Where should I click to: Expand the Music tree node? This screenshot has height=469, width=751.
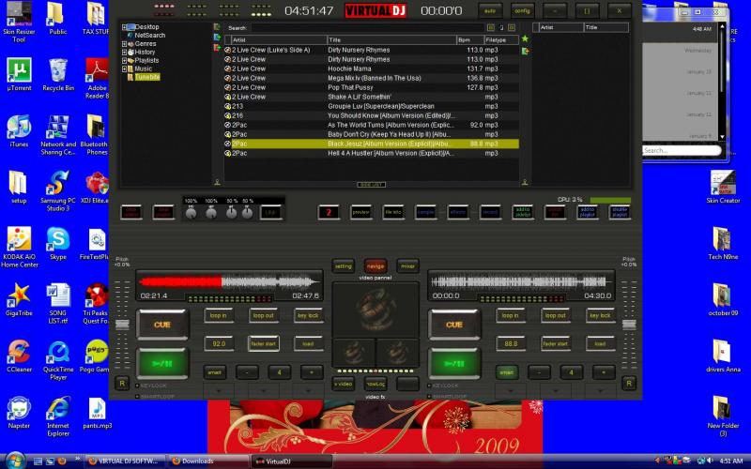(x=125, y=68)
